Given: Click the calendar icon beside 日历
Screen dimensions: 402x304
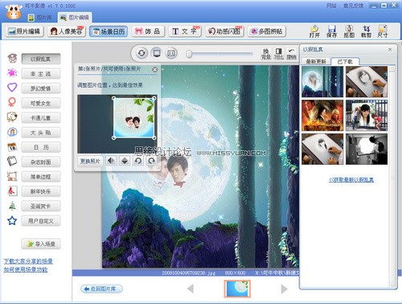Looking at the screenshot, I should (12, 147).
